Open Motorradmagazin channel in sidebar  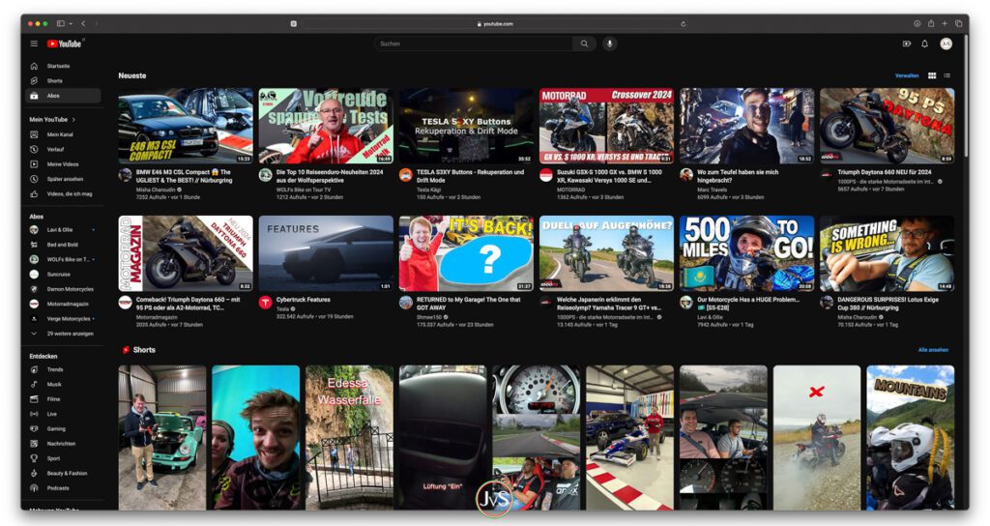pyautogui.click(x=63, y=304)
